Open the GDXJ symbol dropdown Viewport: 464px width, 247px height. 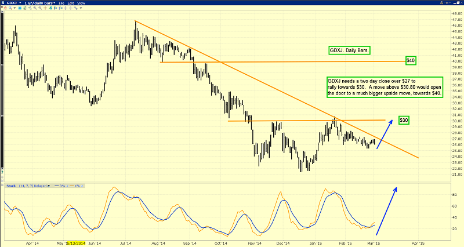[20, 3]
